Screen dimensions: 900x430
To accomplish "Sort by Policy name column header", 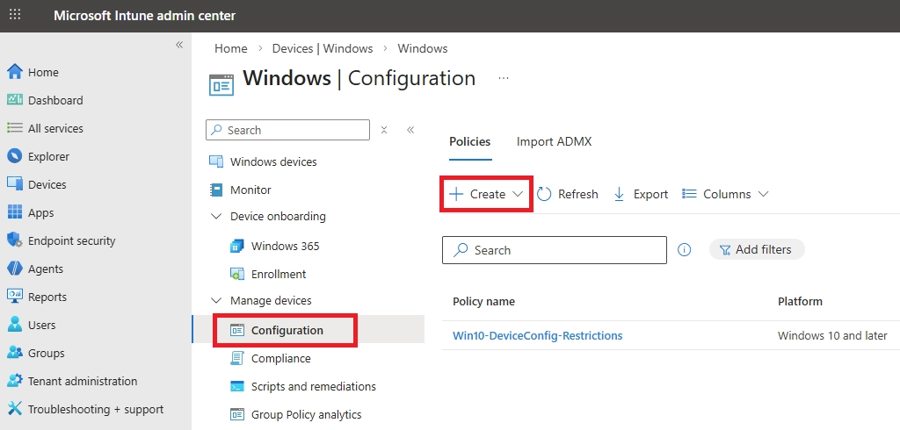I will point(484,302).
